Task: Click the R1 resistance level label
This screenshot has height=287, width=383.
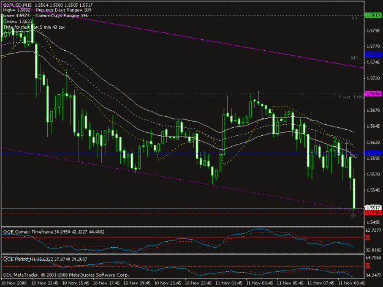Action: point(354,18)
